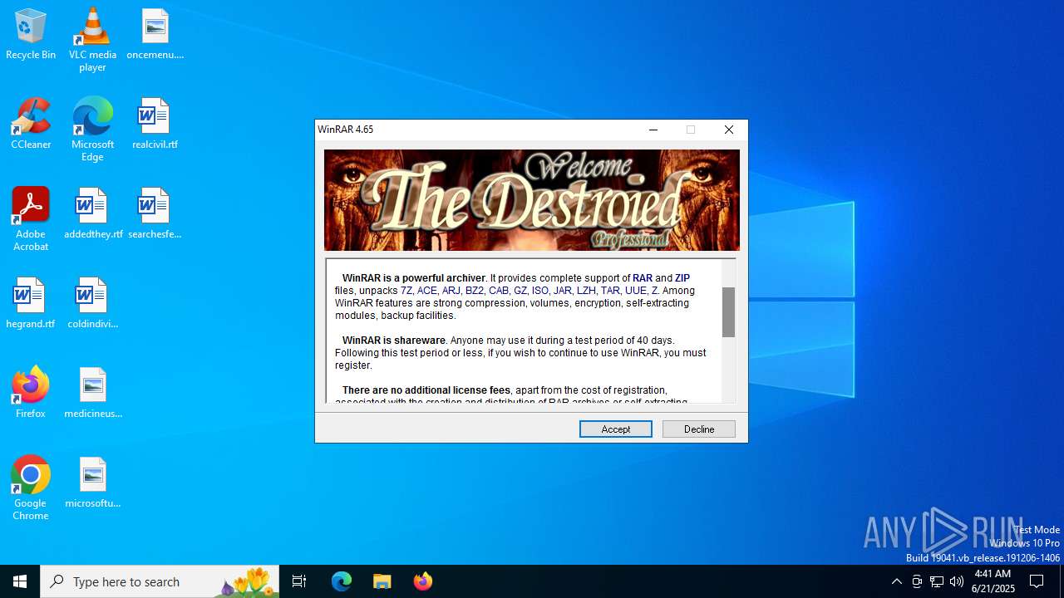
Task: Show hidden system tray icons
Action: [896, 581]
